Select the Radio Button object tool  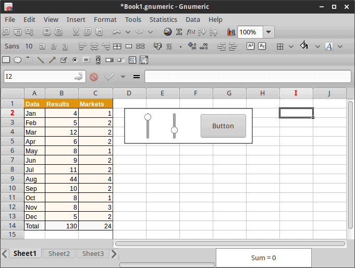[75, 60]
